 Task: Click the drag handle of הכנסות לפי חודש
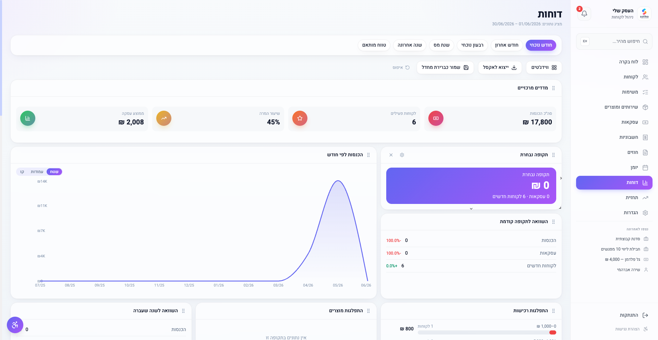(368, 155)
